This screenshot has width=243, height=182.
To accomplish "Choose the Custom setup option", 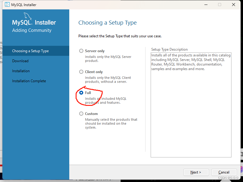I will 81,113.
